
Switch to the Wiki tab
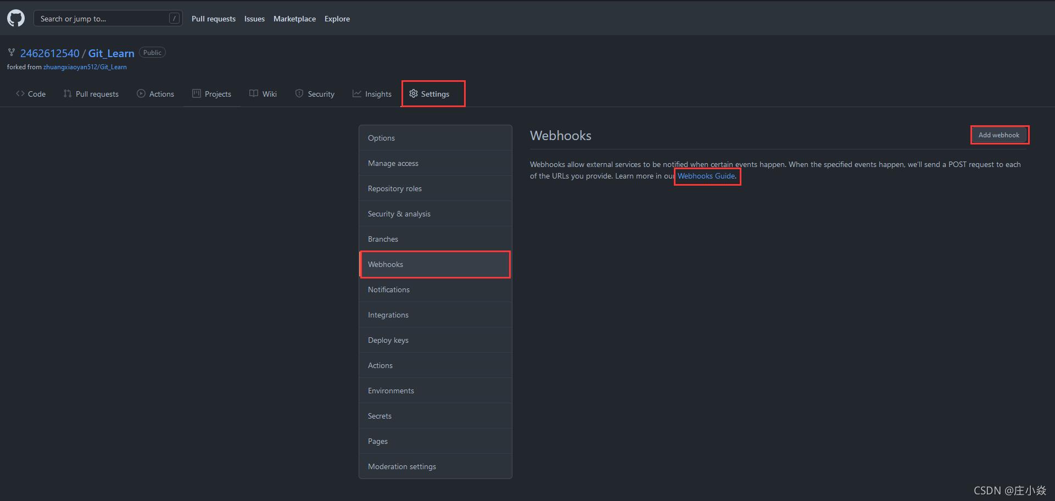pos(263,94)
